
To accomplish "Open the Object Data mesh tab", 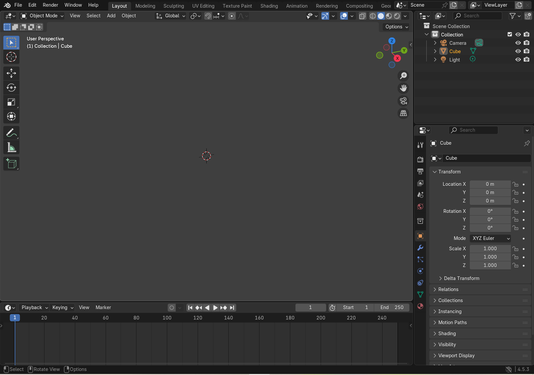I will click(x=420, y=294).
